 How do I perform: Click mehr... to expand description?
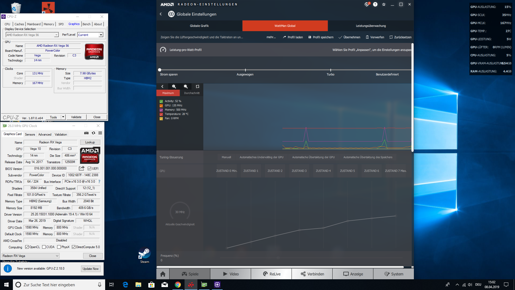point(271,37)
